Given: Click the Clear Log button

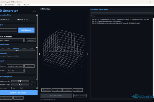Looking at the screenshot, I should point(18,98).
